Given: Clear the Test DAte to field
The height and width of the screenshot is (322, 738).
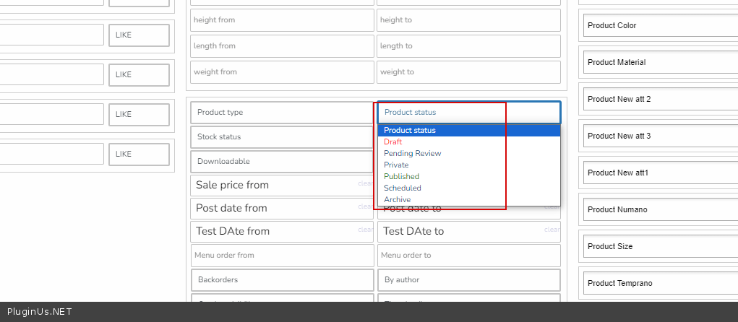Looking at the screenshot, I should coord(552,230).
